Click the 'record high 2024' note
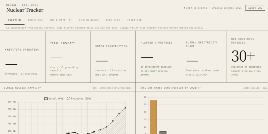This screenshot has height=134, width=268. tap(61, 75)
